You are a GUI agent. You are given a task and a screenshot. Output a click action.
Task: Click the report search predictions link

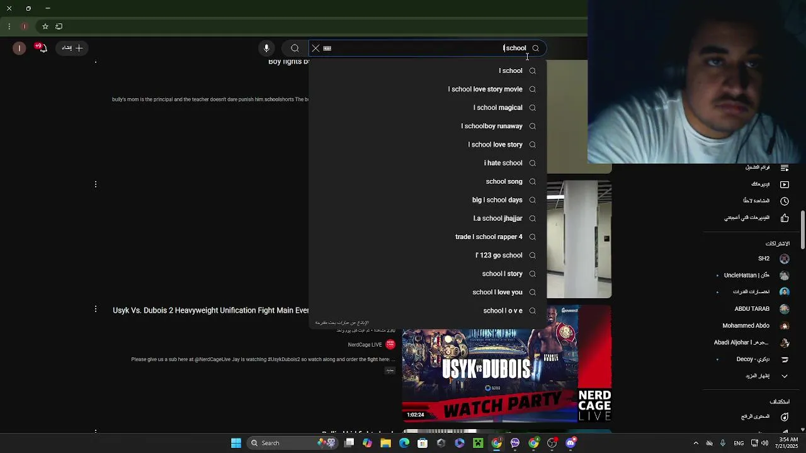(x=342, y=323)
